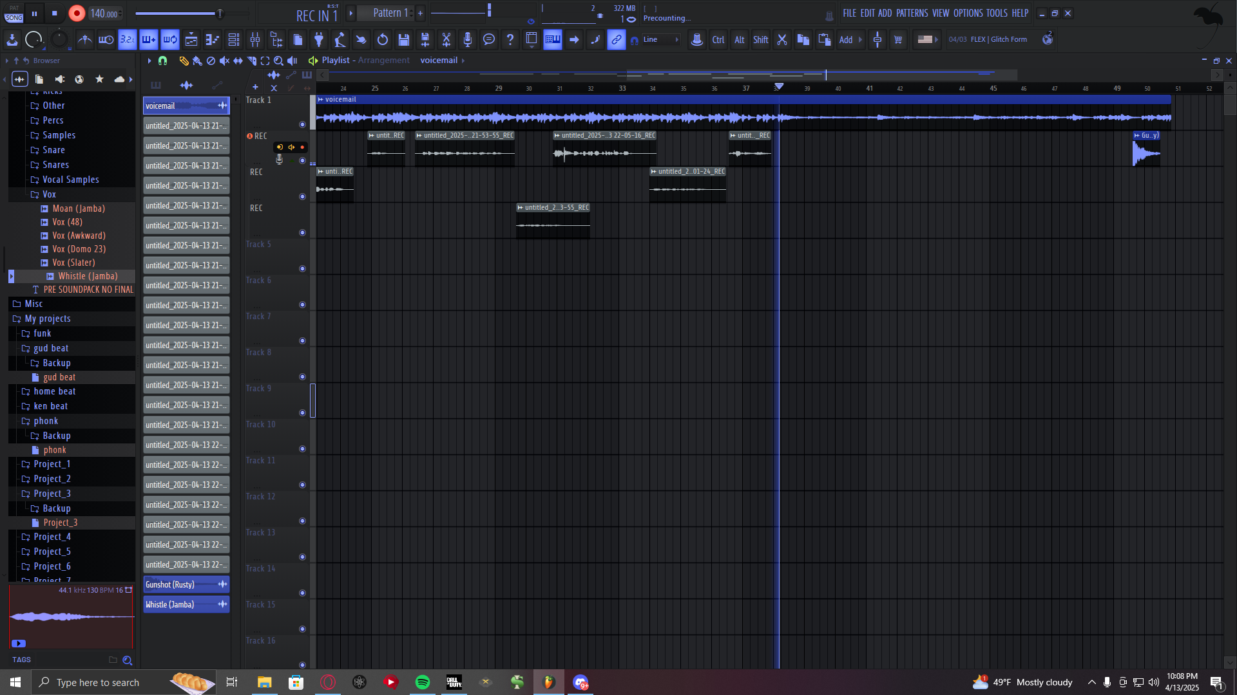This screenshot has width=1237, height=695.
Task: Click the plugin database plug icon
Action: pyautogui.click(x=319, y=40)
